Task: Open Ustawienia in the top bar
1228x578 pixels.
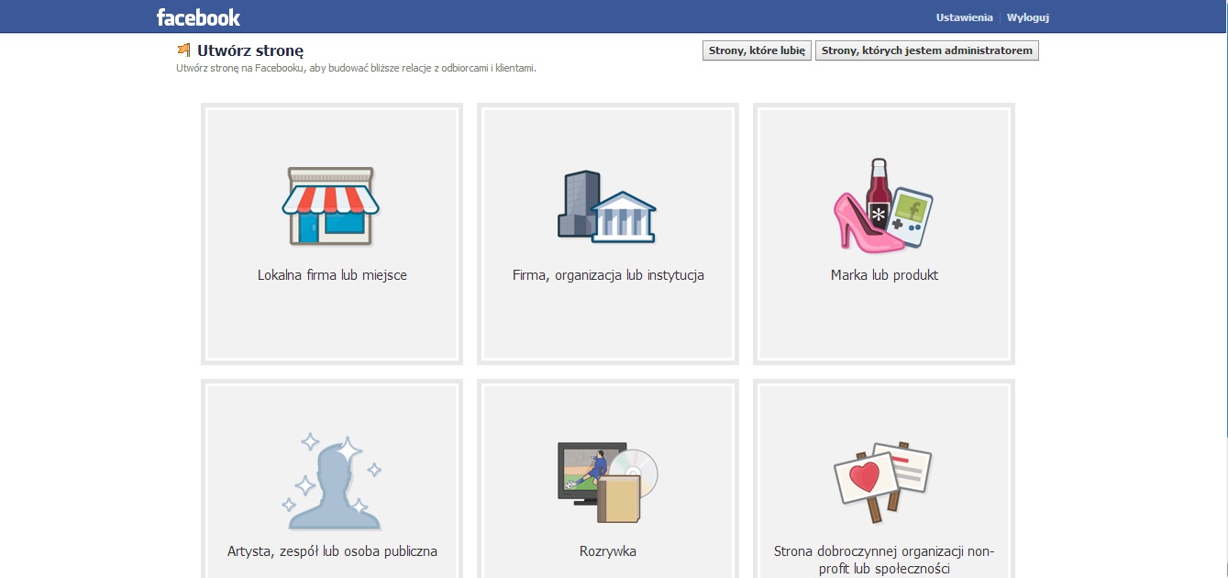Action: point(964,17)
